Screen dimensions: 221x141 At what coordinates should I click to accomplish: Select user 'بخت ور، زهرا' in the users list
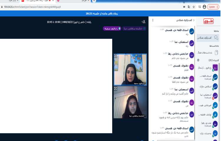(208, 124)
